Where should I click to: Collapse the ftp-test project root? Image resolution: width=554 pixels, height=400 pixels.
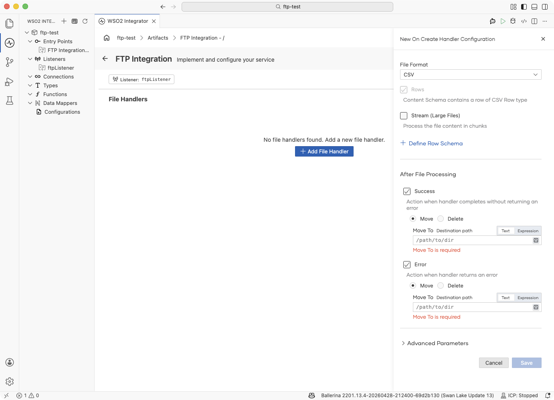tap(27, 32)
